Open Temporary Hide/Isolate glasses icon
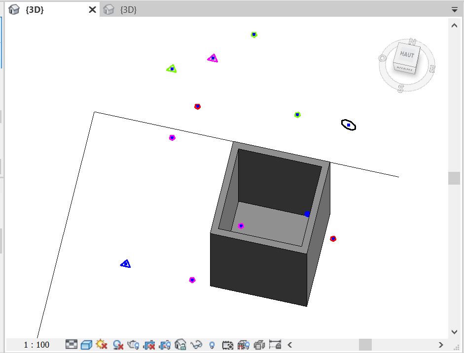The width and height of the screenshot is (464, 353). pyautogui.click(x=196, y=345)
